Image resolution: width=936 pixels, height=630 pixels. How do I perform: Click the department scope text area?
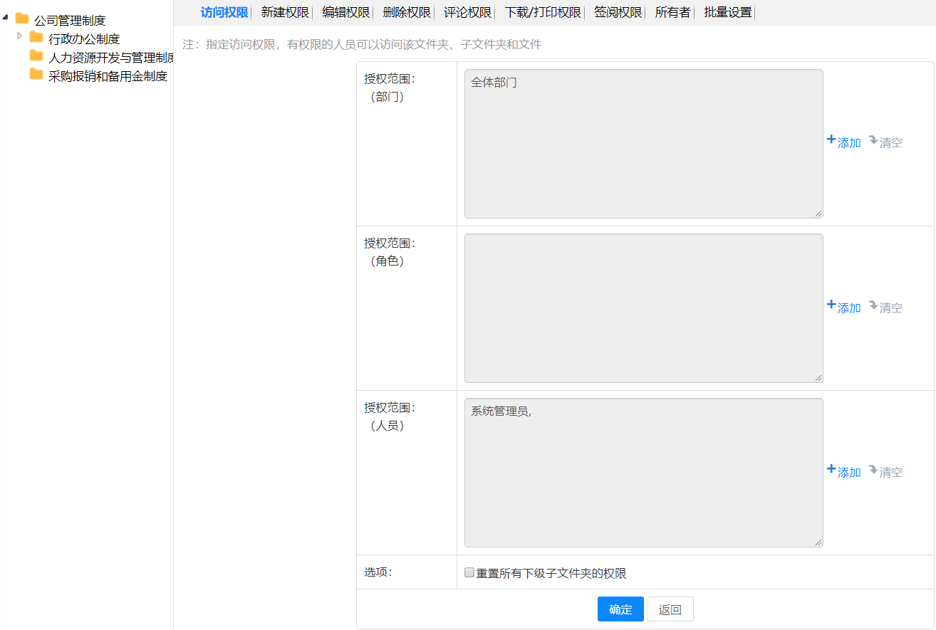coord(643,144)
